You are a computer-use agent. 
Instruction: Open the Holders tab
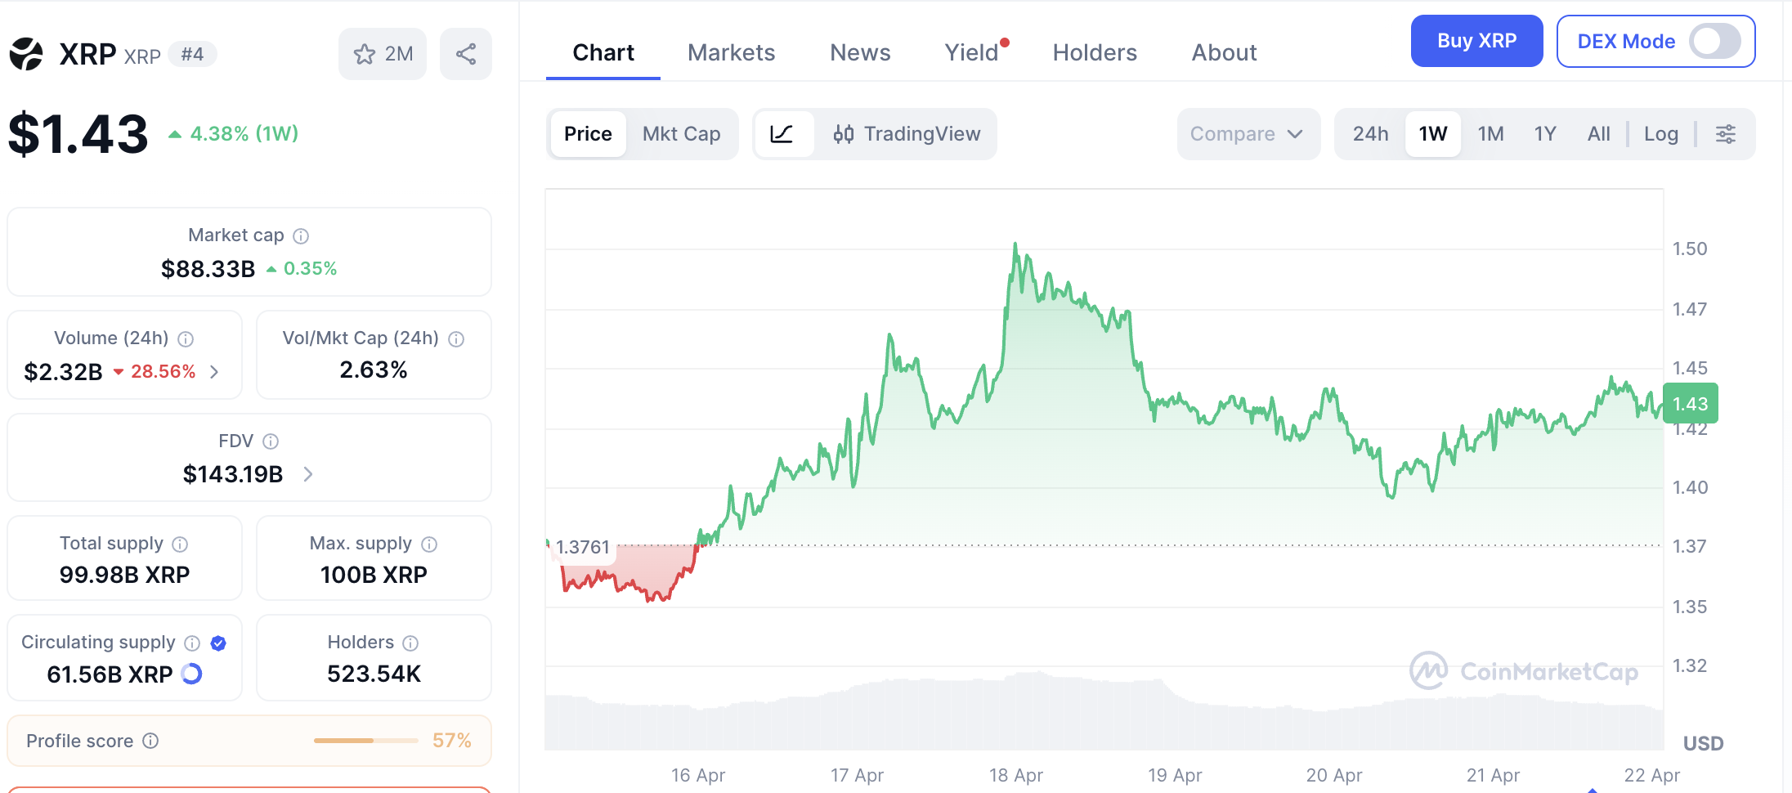point(1095,52)
